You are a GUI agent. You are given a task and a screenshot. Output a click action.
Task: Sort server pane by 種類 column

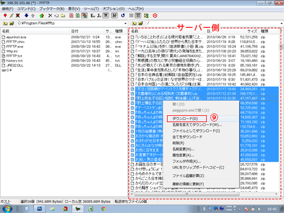269,31
